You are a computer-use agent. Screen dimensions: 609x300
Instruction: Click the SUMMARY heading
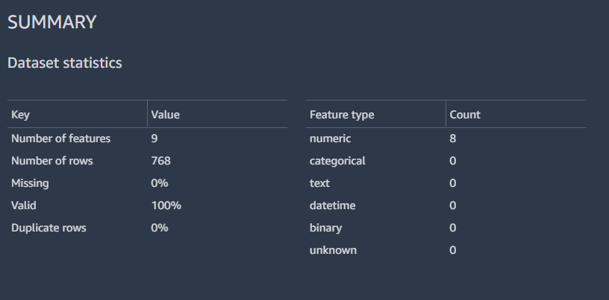point(52,22)
